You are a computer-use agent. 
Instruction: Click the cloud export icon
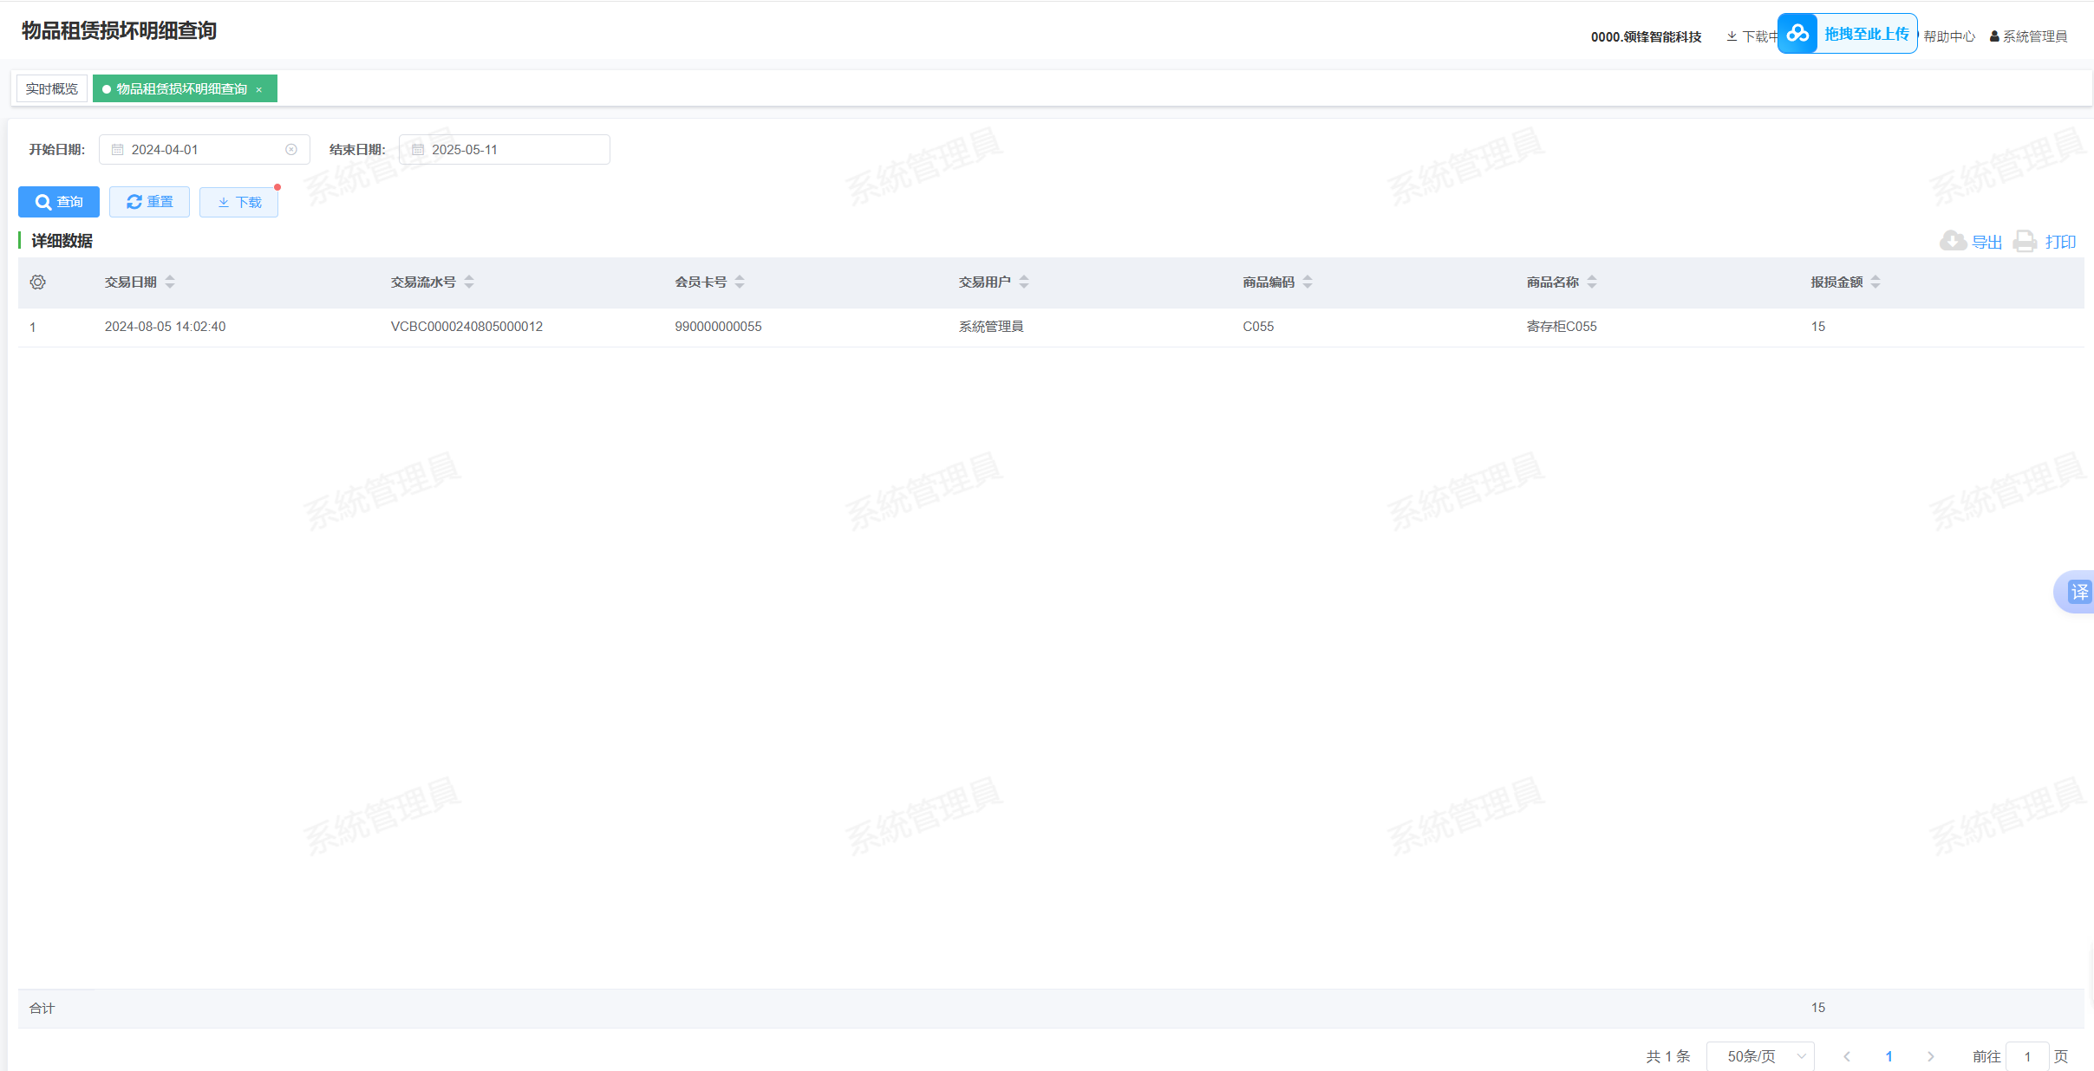click(1953, 241)
